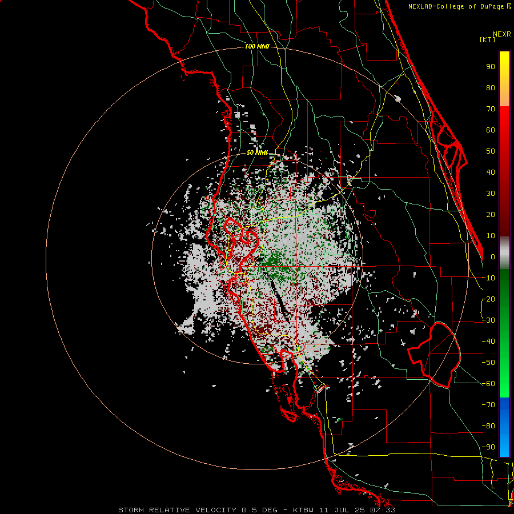
Task: Click the 'STORM RELATIVE VELOCITY 0.5 DEG' caption
Action: click(198, 510)
